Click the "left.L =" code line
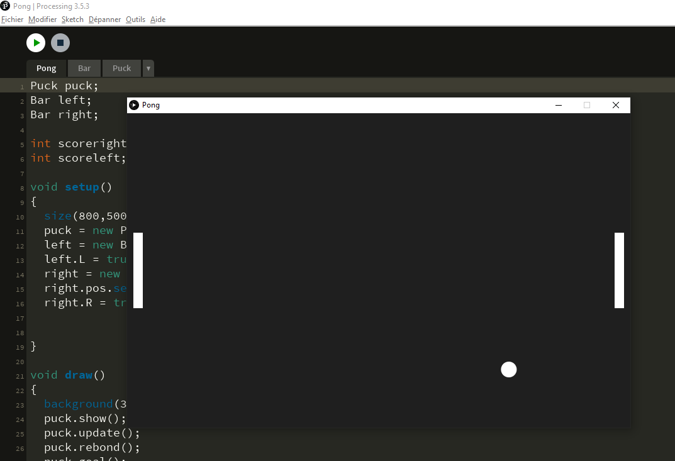 (x=85, y=259)
